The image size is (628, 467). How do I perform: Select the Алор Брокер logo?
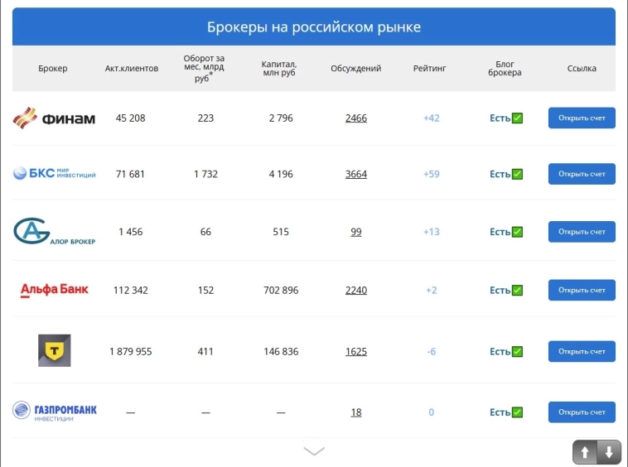click(x=54, y=231)
